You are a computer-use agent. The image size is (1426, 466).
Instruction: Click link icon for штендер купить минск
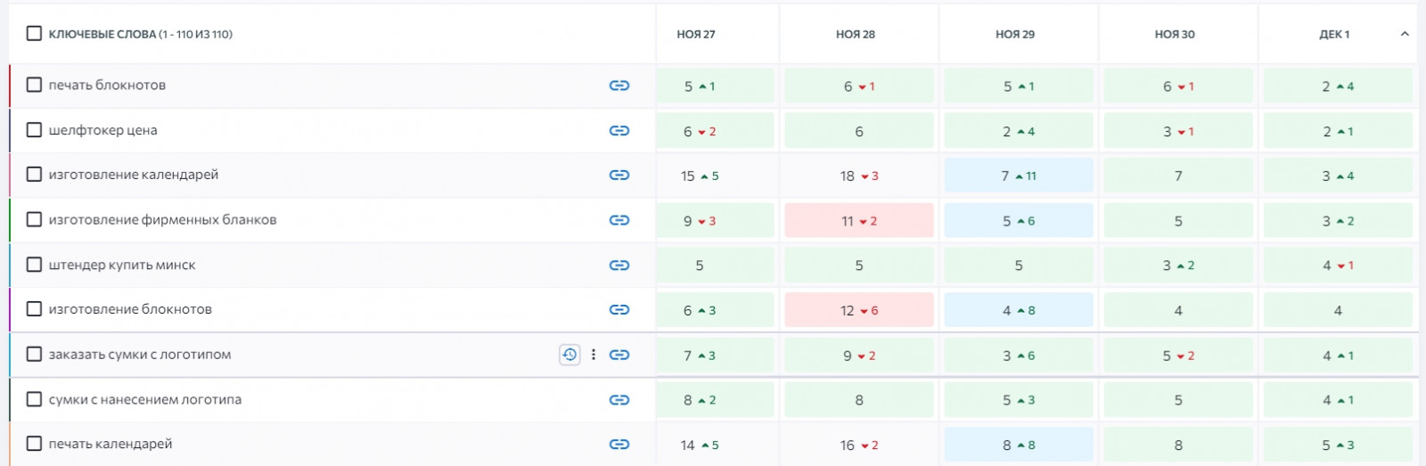pos(619,266)
